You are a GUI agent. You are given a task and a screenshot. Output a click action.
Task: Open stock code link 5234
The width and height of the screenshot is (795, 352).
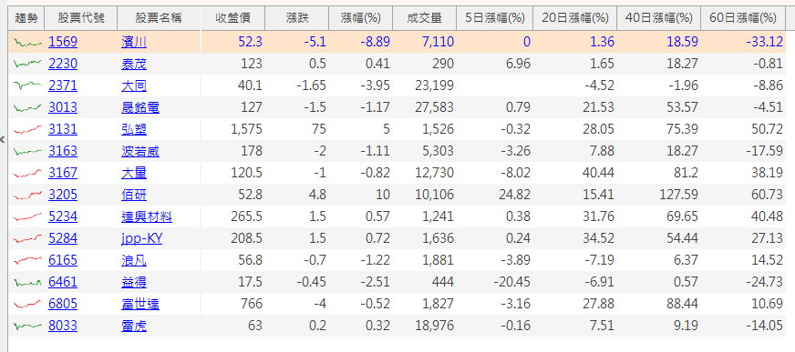point(63,216)
